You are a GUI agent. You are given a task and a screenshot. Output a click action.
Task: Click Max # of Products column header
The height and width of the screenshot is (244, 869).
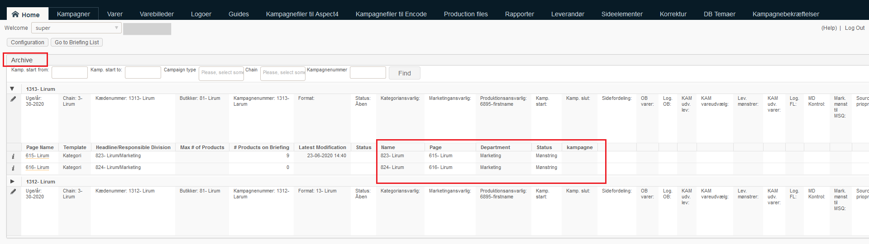click(202, 147)
